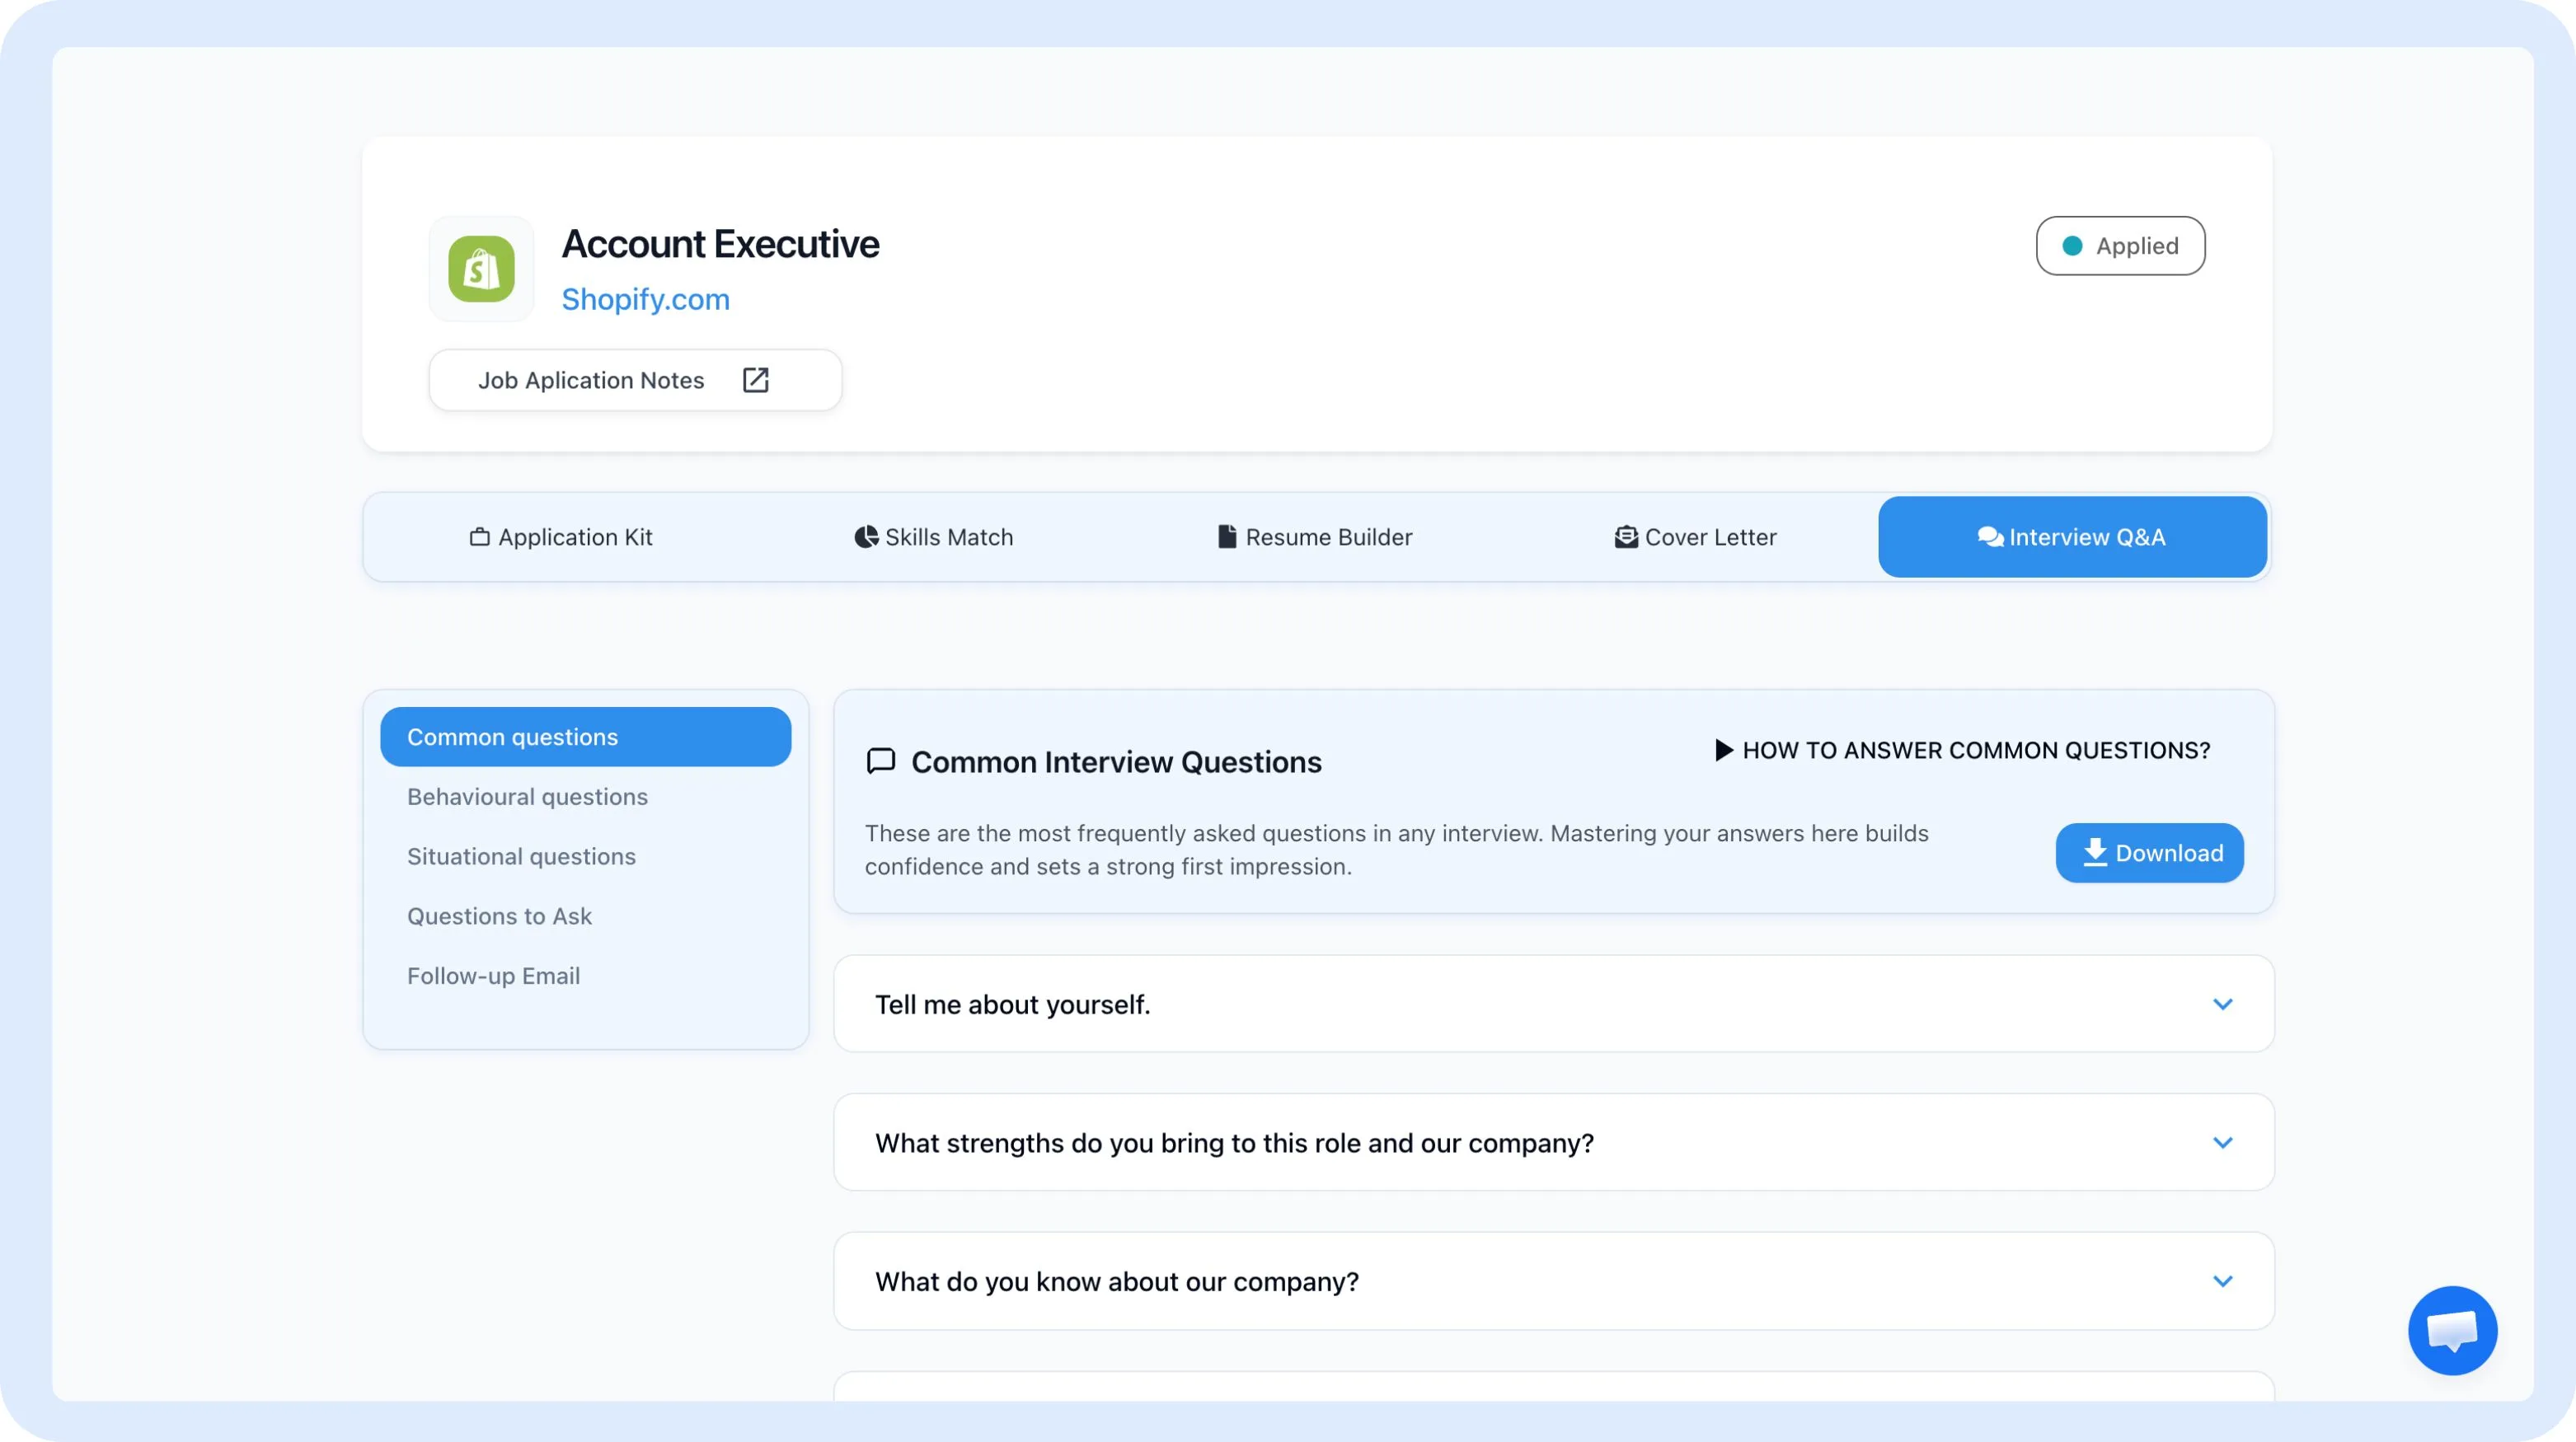Select the Follow-up Email section
2576x1442 pixels.
pyautogui.click(x=495, y=976)
